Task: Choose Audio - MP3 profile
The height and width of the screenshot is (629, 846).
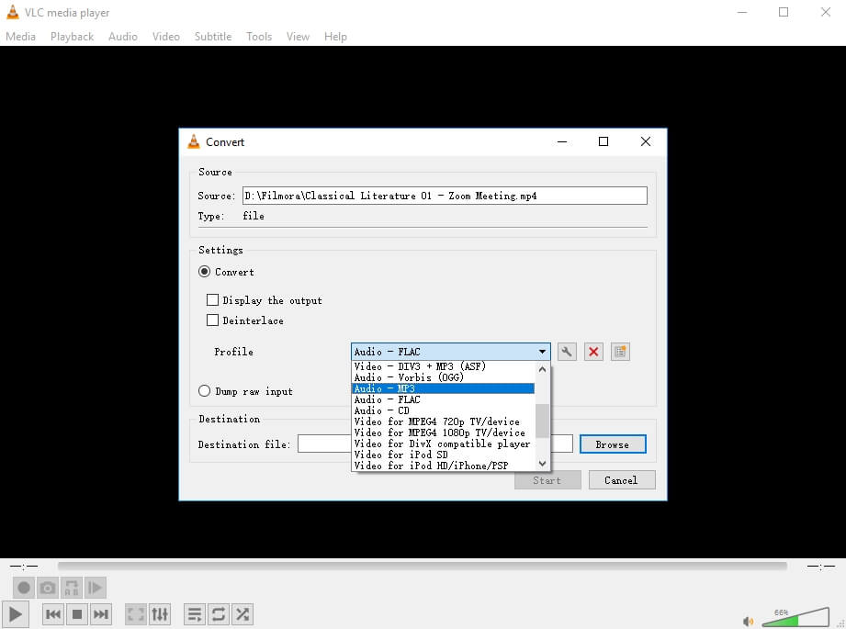Action: pyautogui.click(x=443, y=388)
